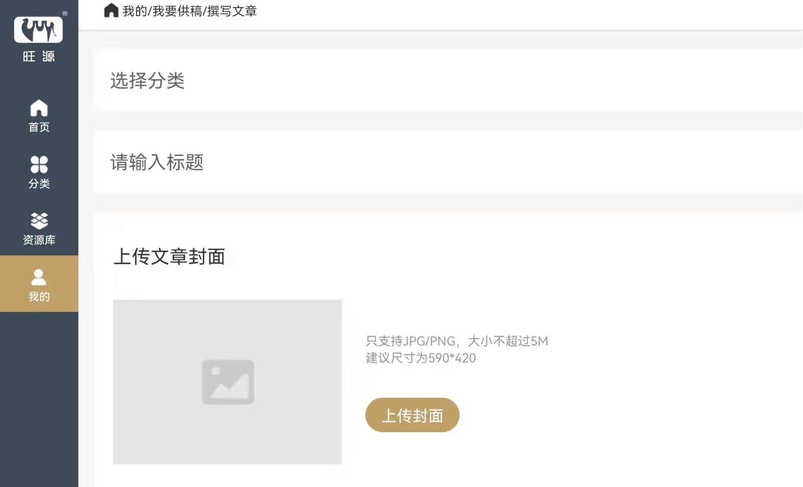Focus the 请输入标题 title field
Screen dimensions: 803x487
[448, 162]
